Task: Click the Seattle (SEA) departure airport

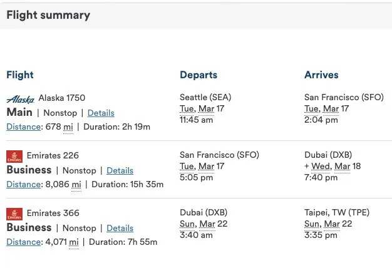Action: [205, 98]
